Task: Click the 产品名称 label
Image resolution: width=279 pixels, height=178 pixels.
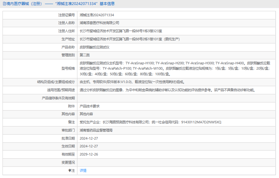Action: 68,47
